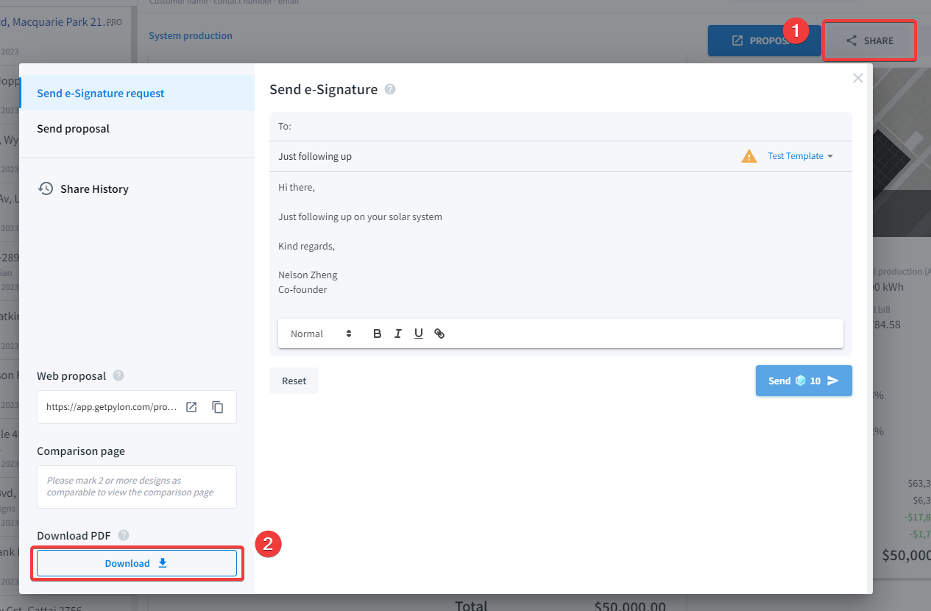Click into the email body text area

(561, 239)
